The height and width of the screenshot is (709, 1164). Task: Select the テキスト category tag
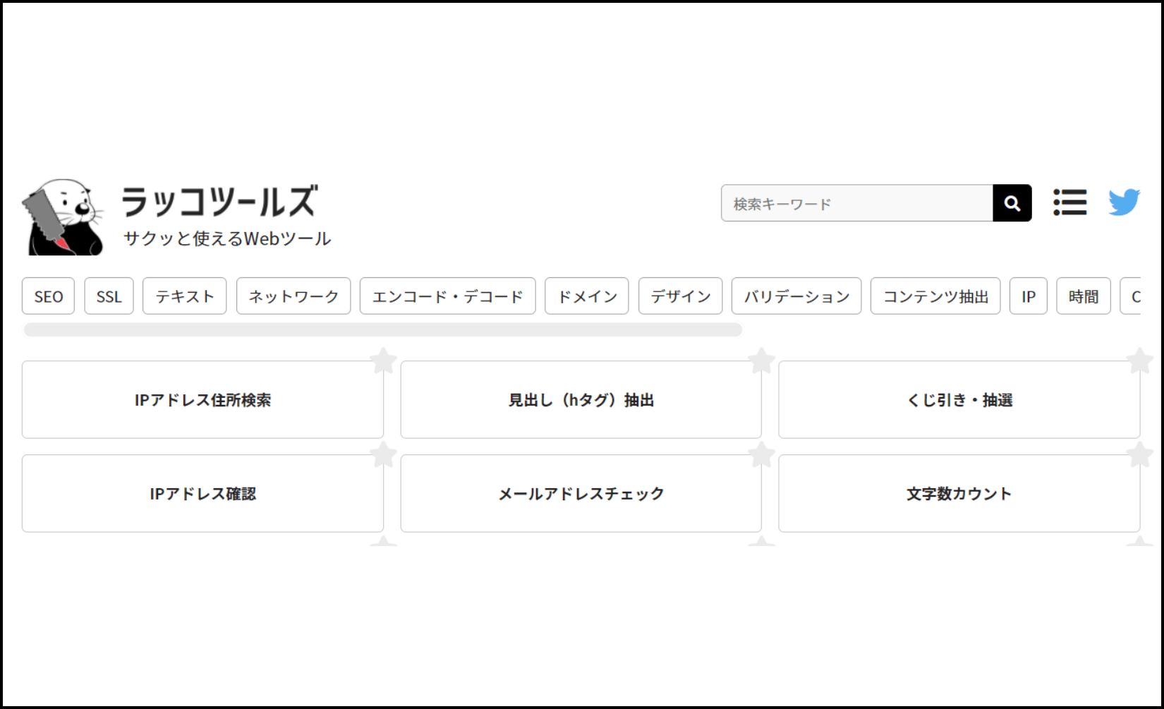pos(185,296)
